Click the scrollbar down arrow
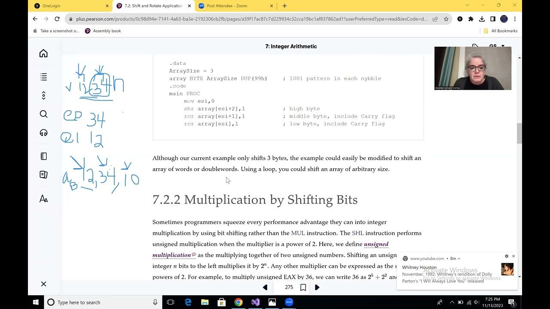The height and width of the screenshot is (309, 550). click(x=519, y=277)
